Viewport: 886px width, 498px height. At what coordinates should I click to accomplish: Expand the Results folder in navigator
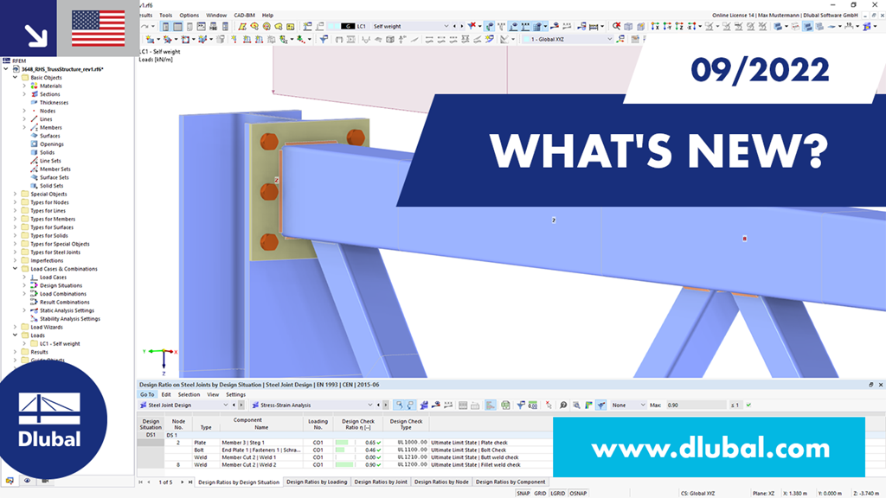16,352
